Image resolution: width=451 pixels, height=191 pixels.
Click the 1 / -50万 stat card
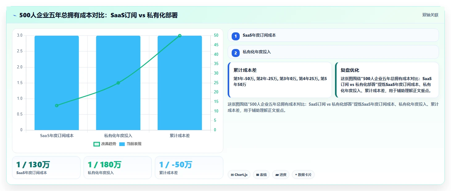[x=189, y=168]
